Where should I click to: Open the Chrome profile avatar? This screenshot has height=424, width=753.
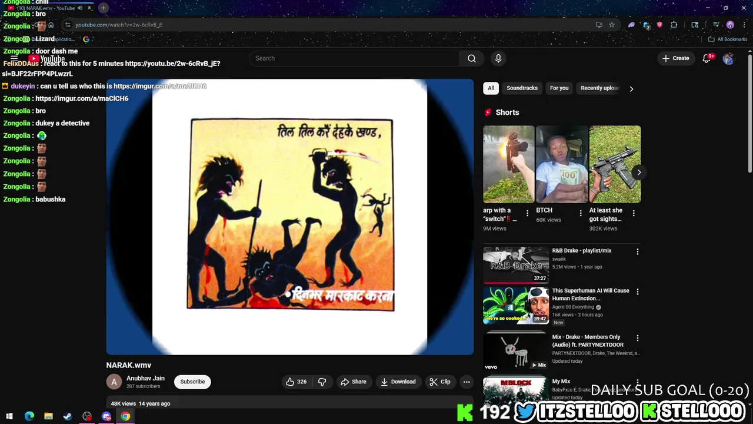coord(730,25)
